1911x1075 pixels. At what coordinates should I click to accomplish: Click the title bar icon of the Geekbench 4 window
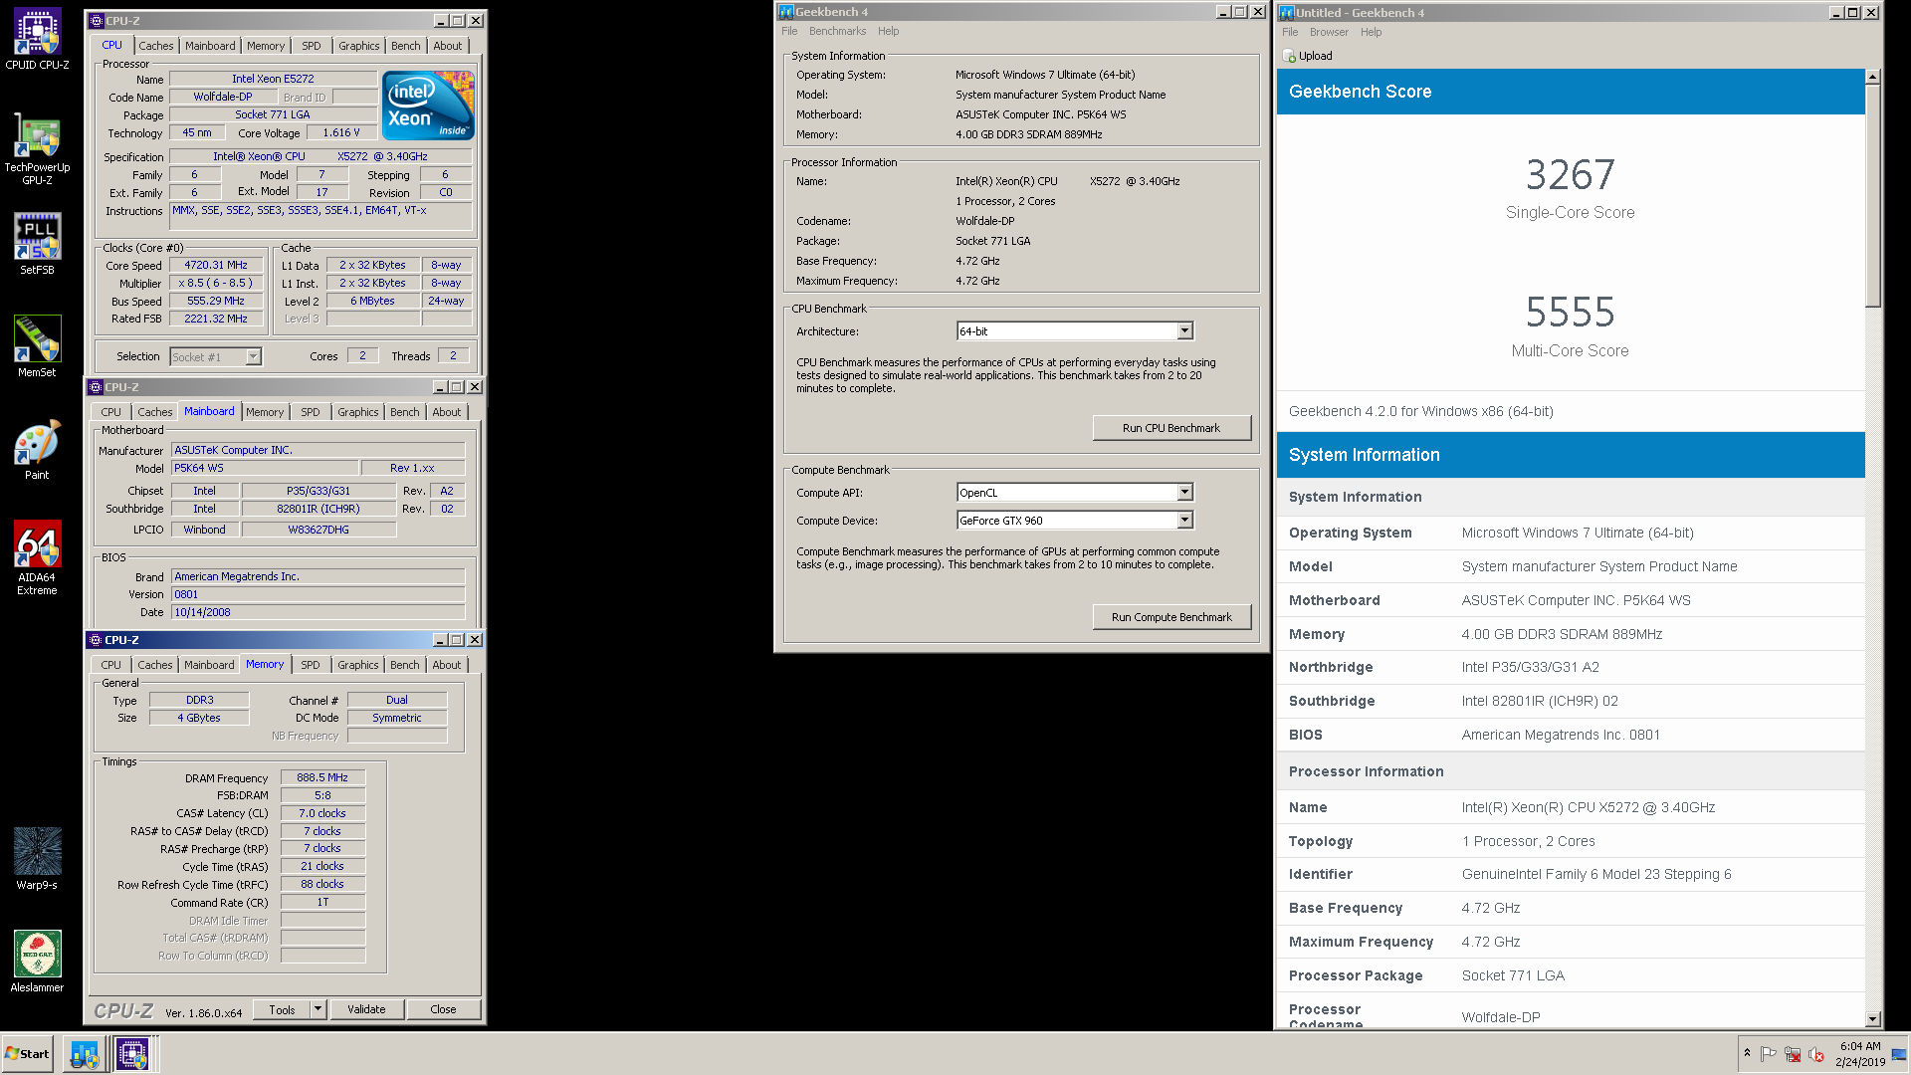pos(786,12)
